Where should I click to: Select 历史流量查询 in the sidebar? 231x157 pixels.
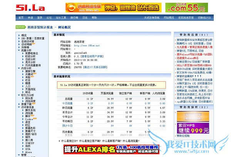33,65
